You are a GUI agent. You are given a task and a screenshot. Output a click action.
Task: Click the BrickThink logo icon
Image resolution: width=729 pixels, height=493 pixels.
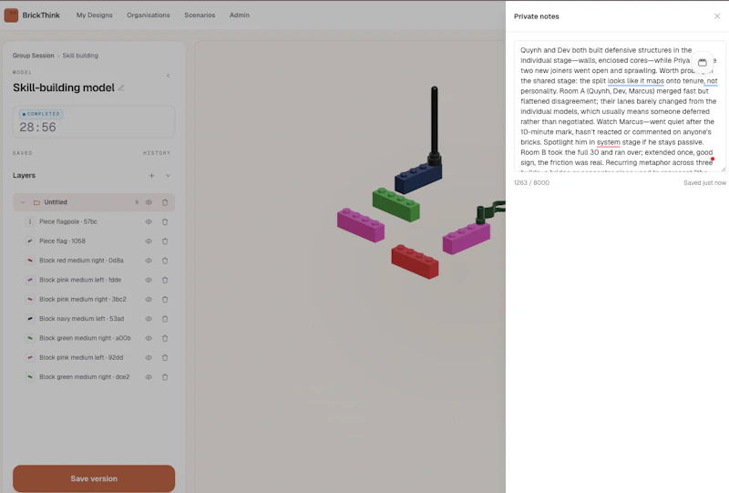(11, 15)
